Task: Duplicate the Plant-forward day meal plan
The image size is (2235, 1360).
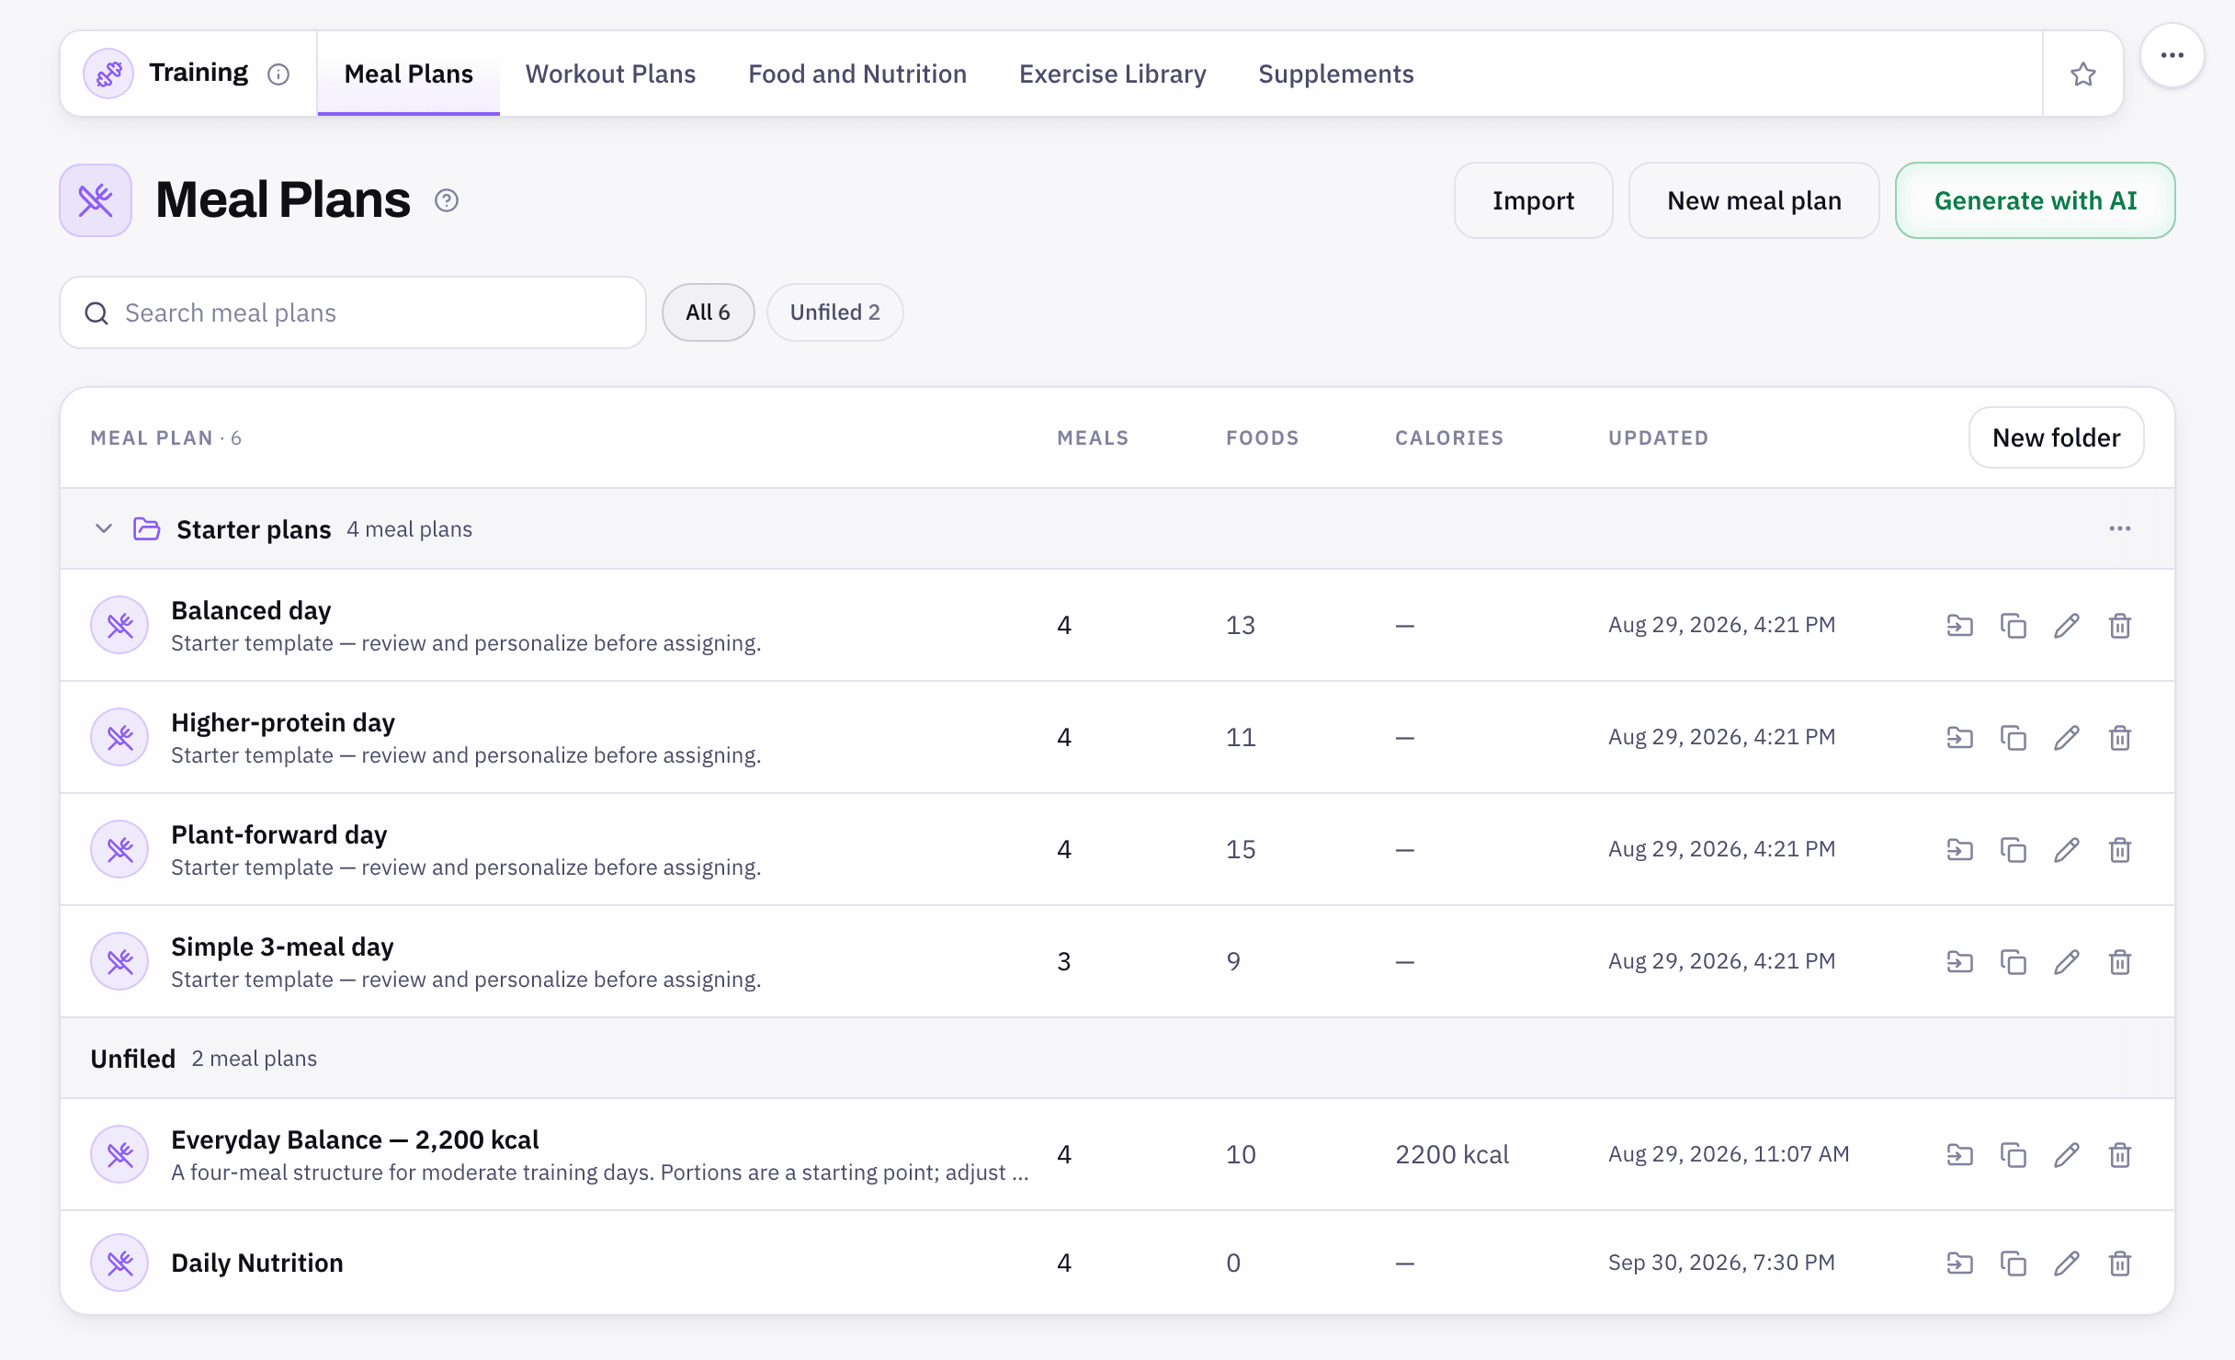Action: click(x=2014, y=849)
